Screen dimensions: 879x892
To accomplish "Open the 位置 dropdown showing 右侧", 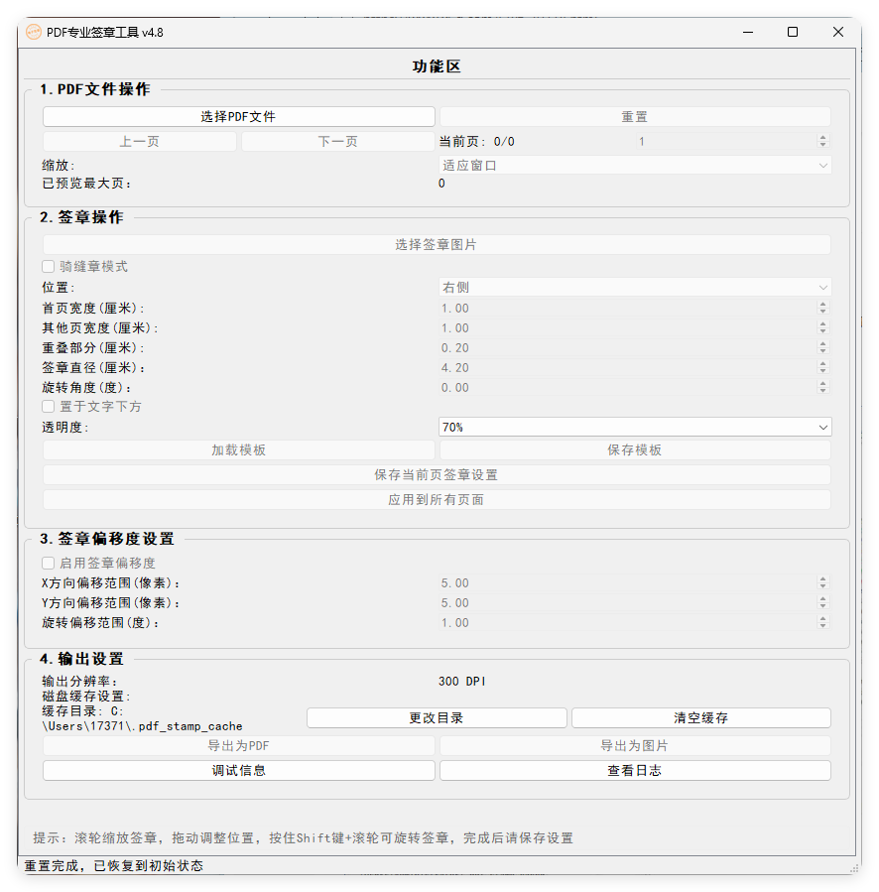I will tap(635, 287).
